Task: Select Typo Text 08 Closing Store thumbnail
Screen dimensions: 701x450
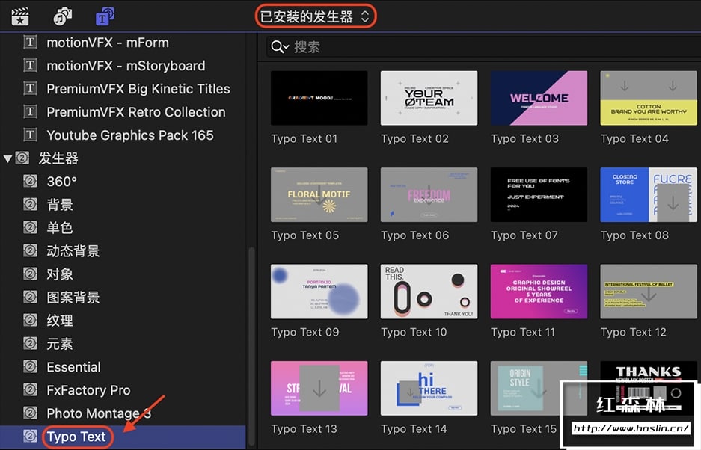Action: (x=649, y=195)
